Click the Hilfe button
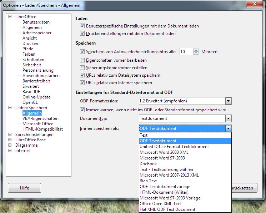This screenshot has height=213, width=266. click(24, 188)
